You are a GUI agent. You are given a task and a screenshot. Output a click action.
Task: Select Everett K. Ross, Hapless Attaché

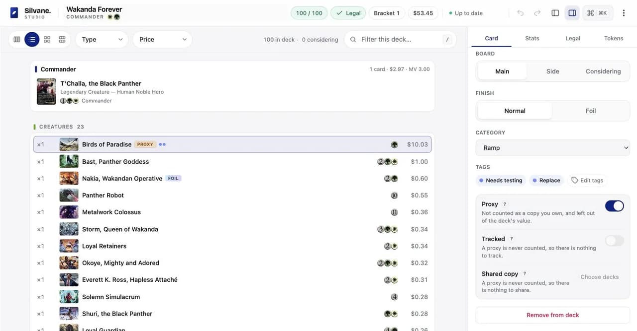[x=232, y=280]
